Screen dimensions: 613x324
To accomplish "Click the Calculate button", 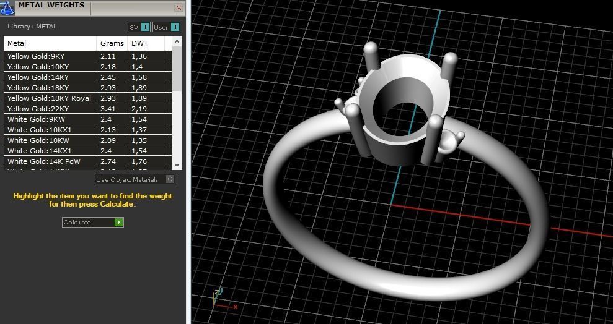I will pyautogui.click(x=92, y=222).
